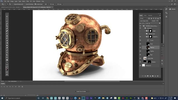This screenshot has height=100, width=178.
Task: Open the File menu
Action: 5,1
